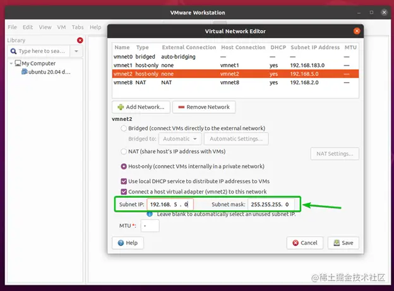The width and height of the screenshot is (394, 291).
Task: Open the Help menu in menu bar
Action: coord(95,27)
